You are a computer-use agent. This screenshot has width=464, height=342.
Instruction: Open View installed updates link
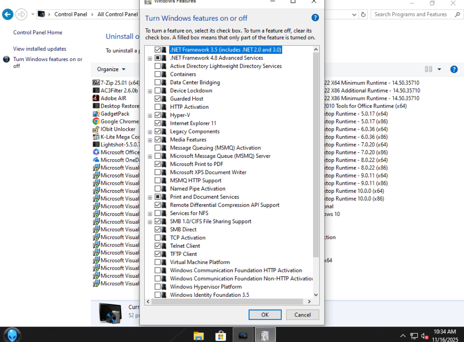tap(39, 49)
